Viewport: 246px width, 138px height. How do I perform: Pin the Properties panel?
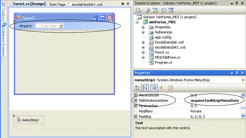pyautogui.click(x=237, y=73)
